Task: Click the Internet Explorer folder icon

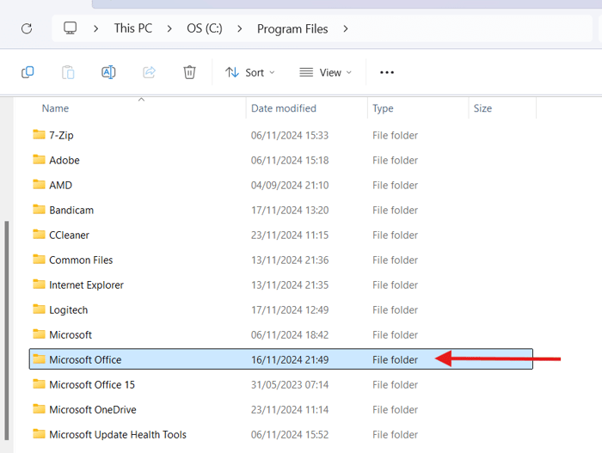Action: coord(39,284)
